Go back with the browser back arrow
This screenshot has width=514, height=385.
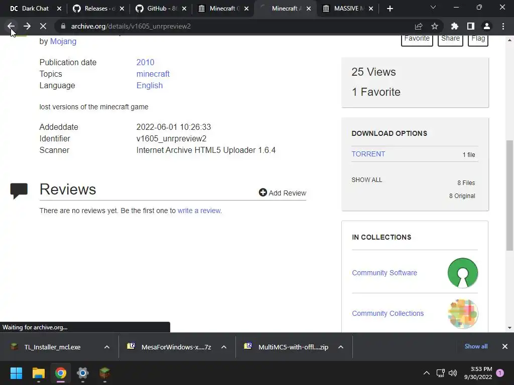point(11,26)
